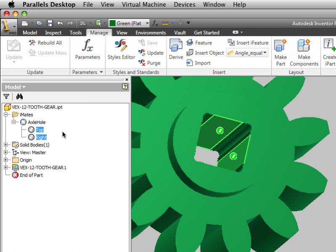Viewport: 336px width, 252px height.
Task: Open file using the folder icon
Action: tap(40, 23)
